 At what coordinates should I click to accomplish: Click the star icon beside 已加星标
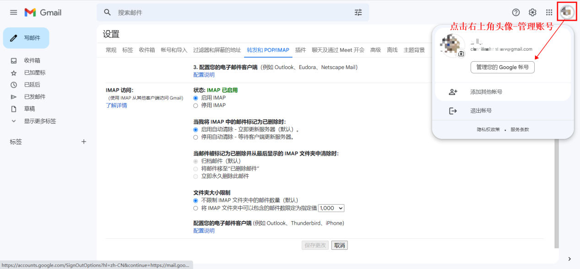point(14,73)
